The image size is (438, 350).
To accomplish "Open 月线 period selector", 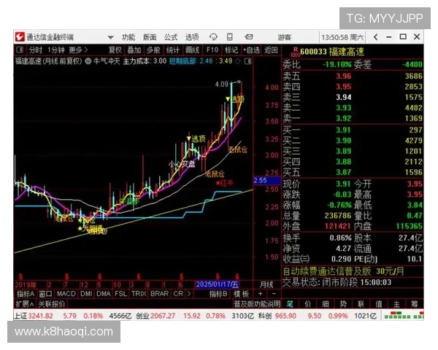I will (x=266, y=284).
